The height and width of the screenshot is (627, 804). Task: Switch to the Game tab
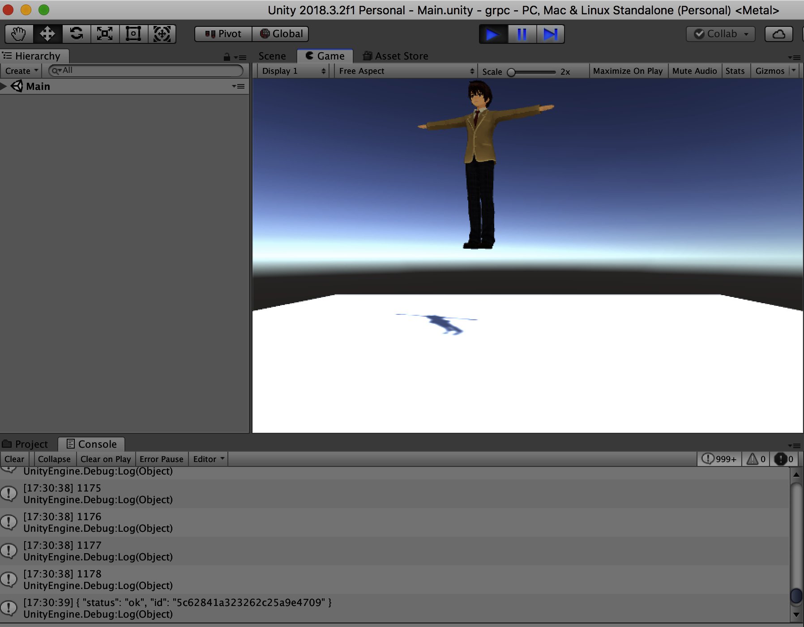[x=325, y=56]
